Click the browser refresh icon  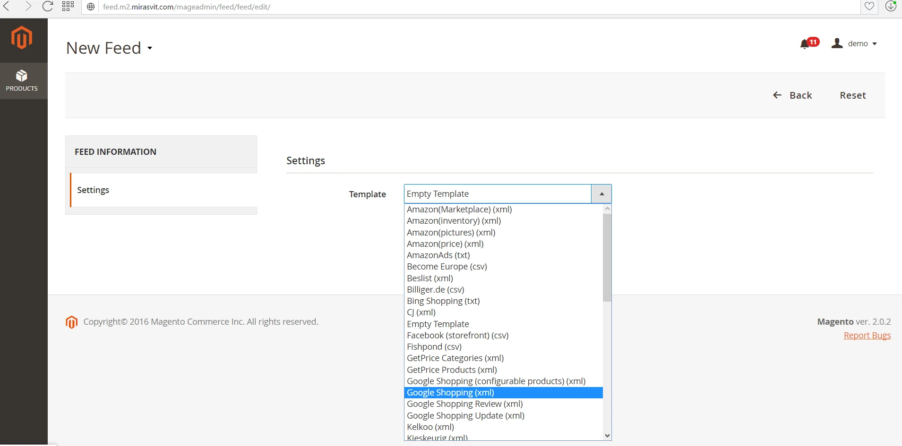point(47,7)
